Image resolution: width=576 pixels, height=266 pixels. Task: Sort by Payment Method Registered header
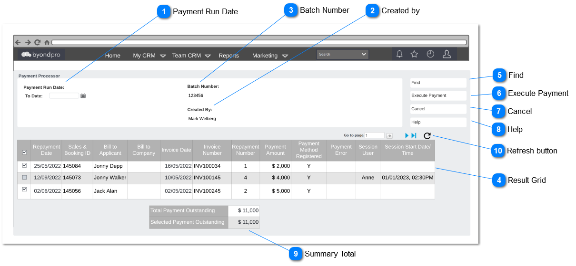pos(309,150)
